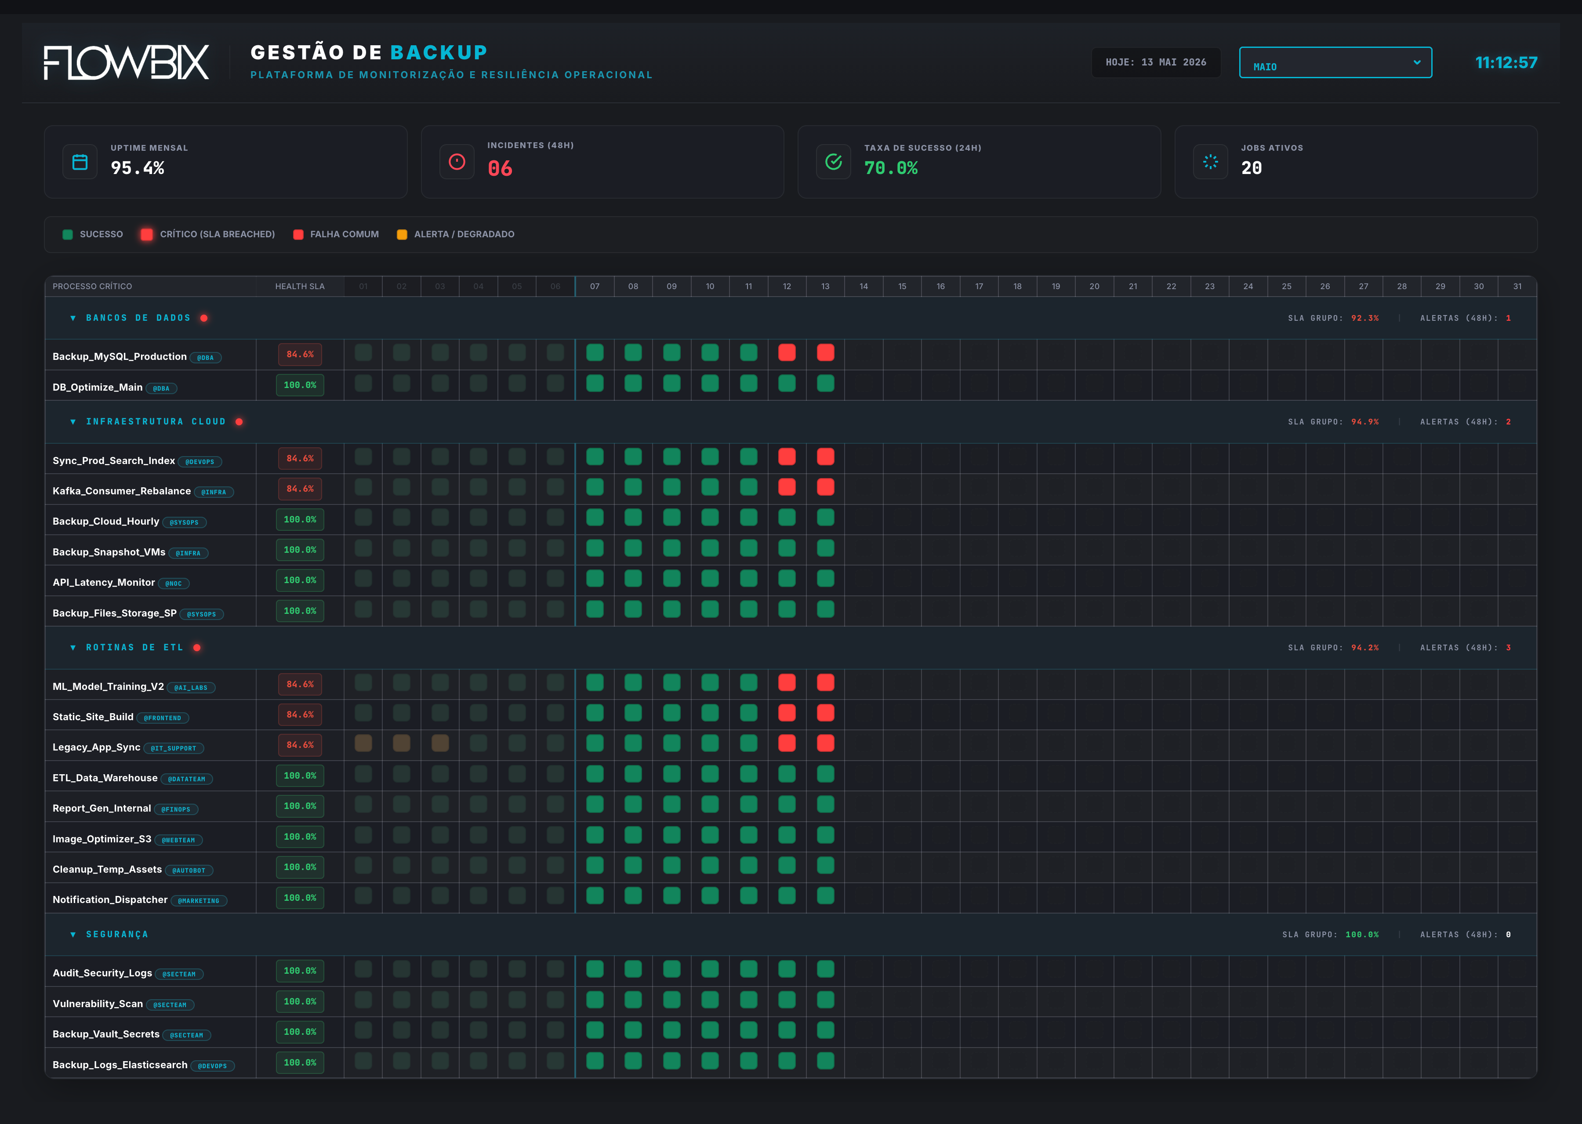Screen dimensions: 1582x1124
Task: Click the @IT_SUPPORT tag on Legacy_App_Sync
Action: click(x=174, y=749)
